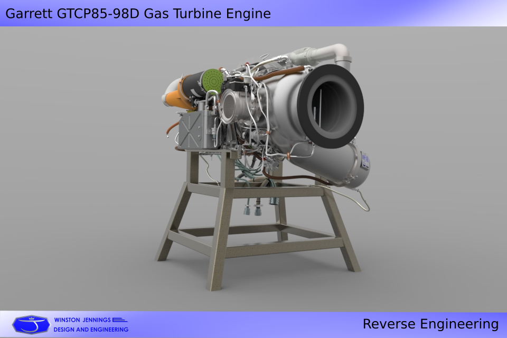The image size is (507, 338).
Task: Click the "WINSTON JENNINGS" company name text
Action: pyautogui.click(x=82, y=320)
